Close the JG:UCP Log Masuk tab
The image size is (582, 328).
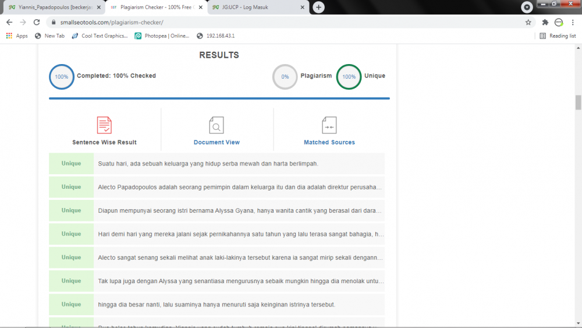pos(302,7)
